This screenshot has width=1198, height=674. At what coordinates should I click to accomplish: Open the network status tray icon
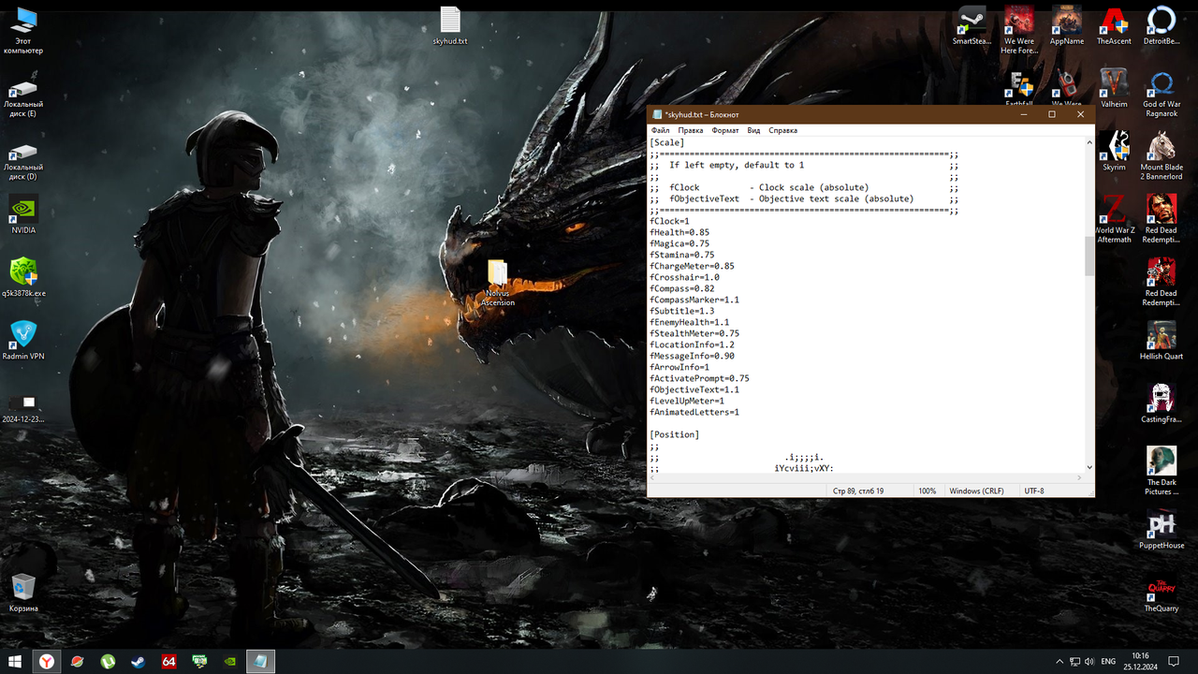click(x=1074, y=662)
